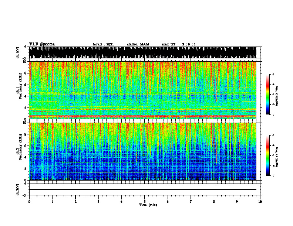
Task: Click the "VLF Spectra" plot title
Action: (42, 44)
